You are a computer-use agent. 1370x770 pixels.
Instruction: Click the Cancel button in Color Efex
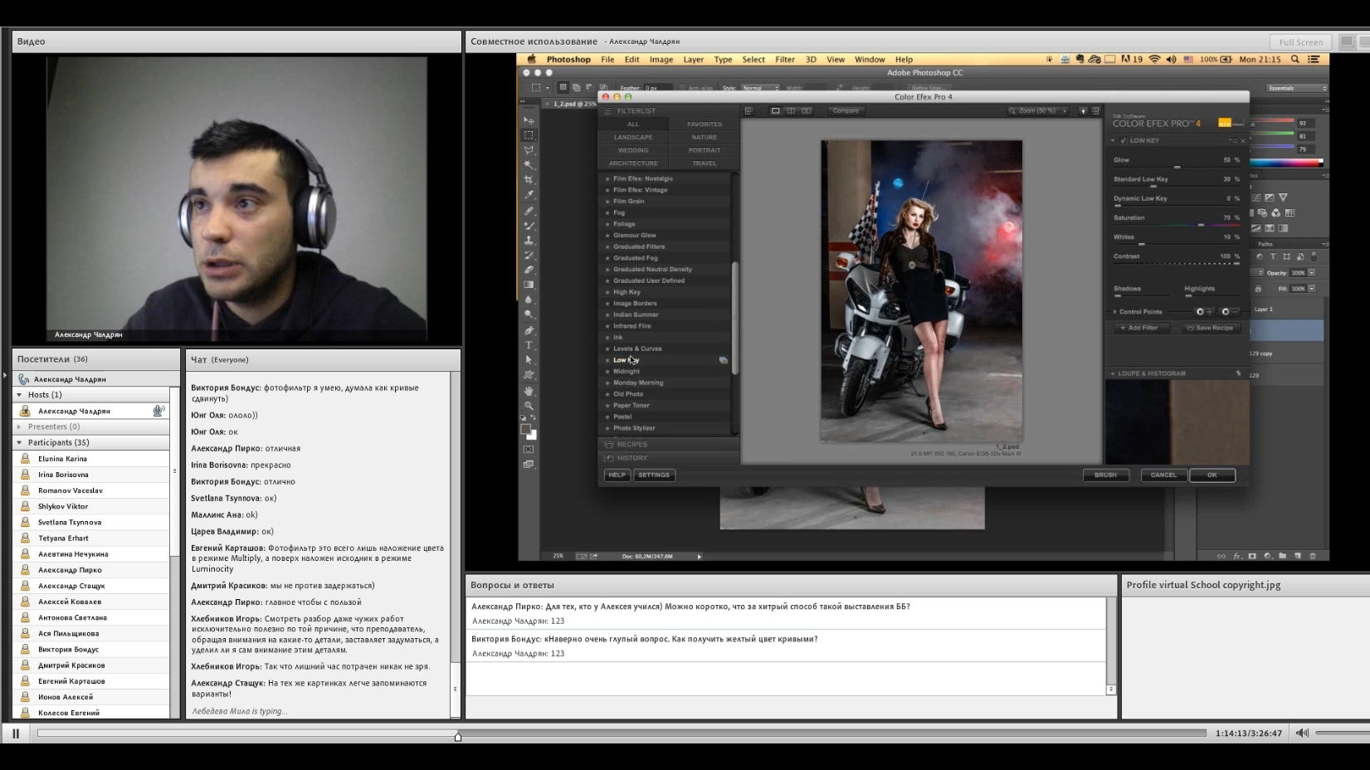[1163, 475]
